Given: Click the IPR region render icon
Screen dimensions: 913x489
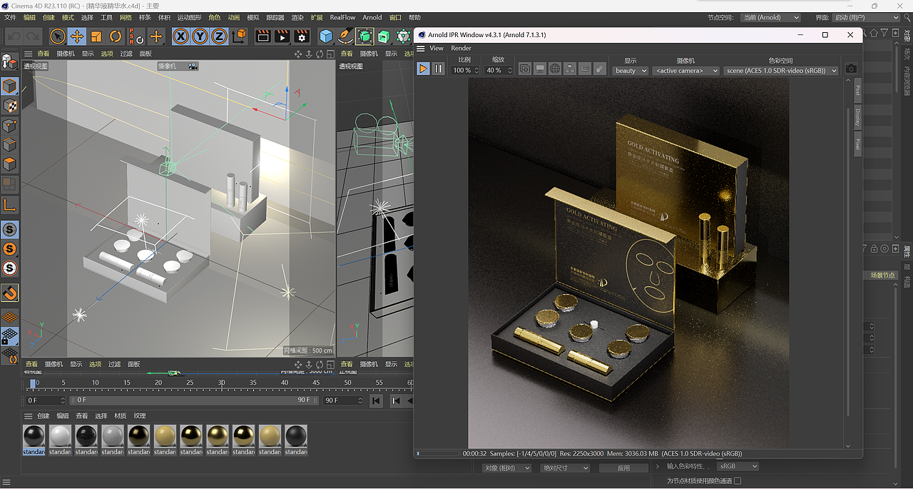Looking at the screenshot, I should [x=585, y=69].
